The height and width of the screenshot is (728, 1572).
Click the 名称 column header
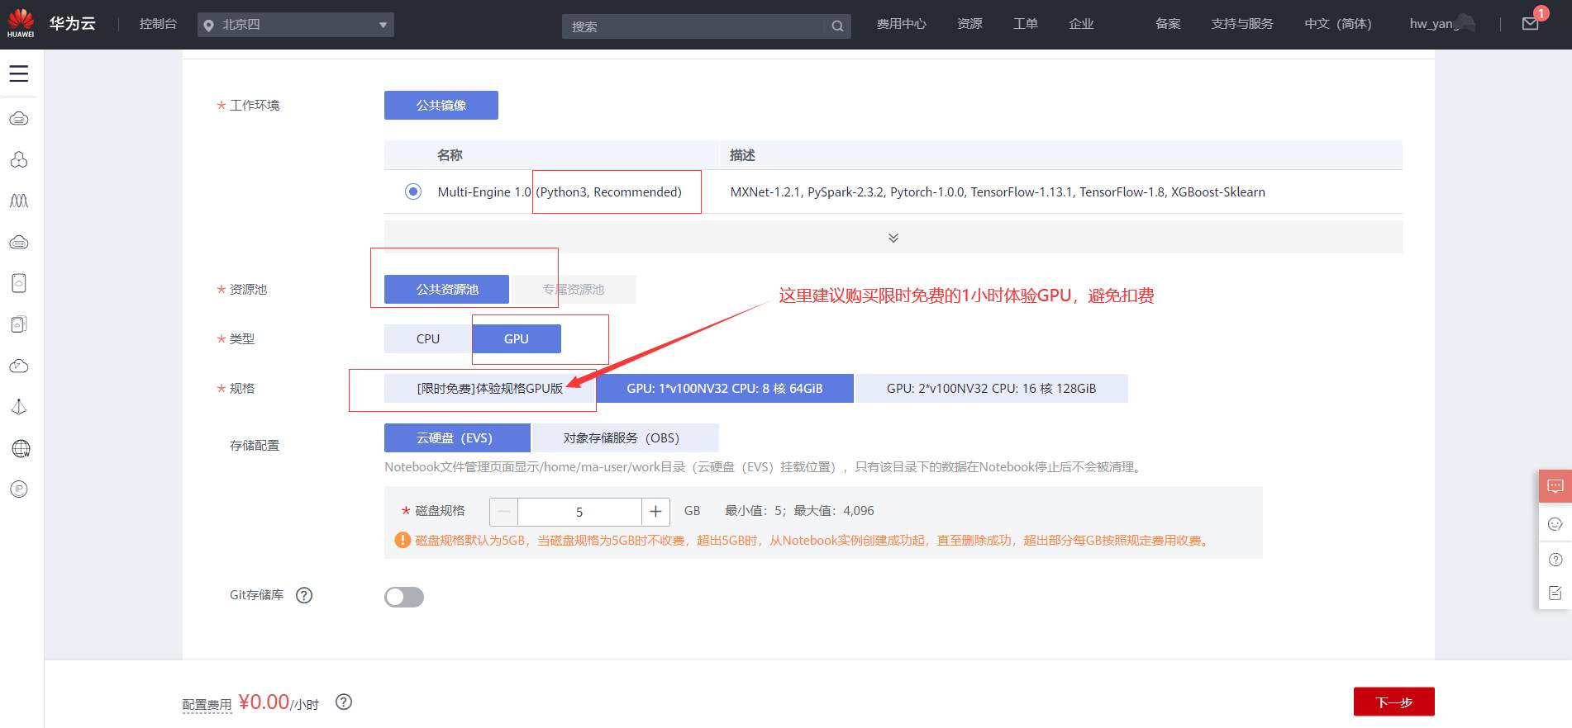pyautogui.click(x=450, y=155)
